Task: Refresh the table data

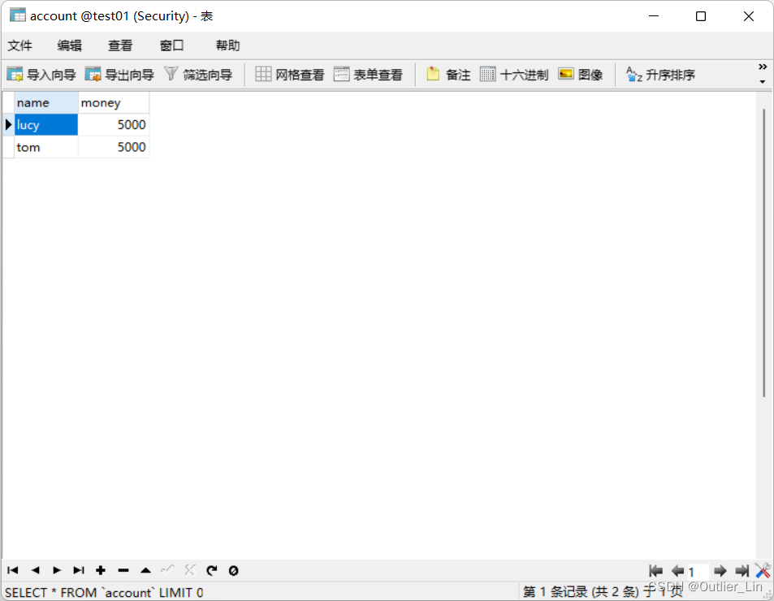Action: pos(212,570)
